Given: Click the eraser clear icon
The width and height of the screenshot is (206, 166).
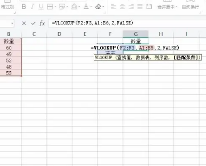Looking at the screenshot, I should [x=98, y=7].
